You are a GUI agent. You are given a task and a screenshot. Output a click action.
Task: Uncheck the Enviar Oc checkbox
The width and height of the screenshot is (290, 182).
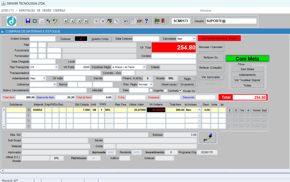[181, 90]
